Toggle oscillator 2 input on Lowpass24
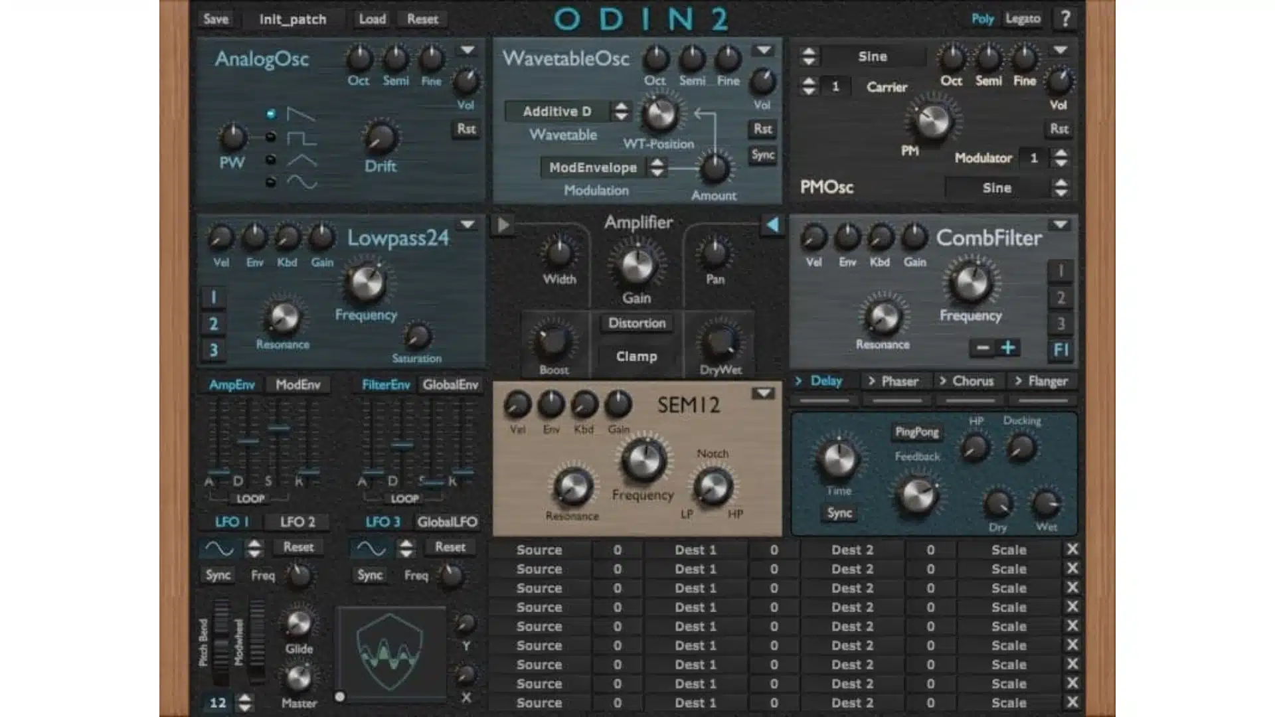 pos(213,324)
